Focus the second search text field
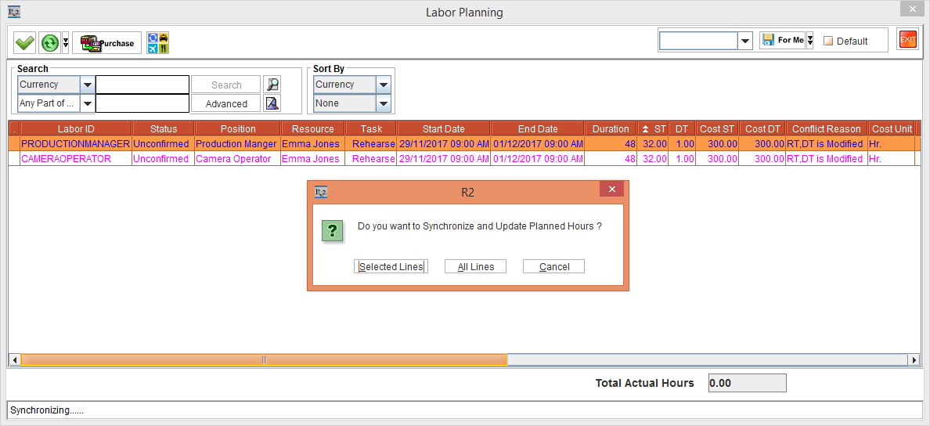This screenshot has width=930, height=426. point(142,103)
